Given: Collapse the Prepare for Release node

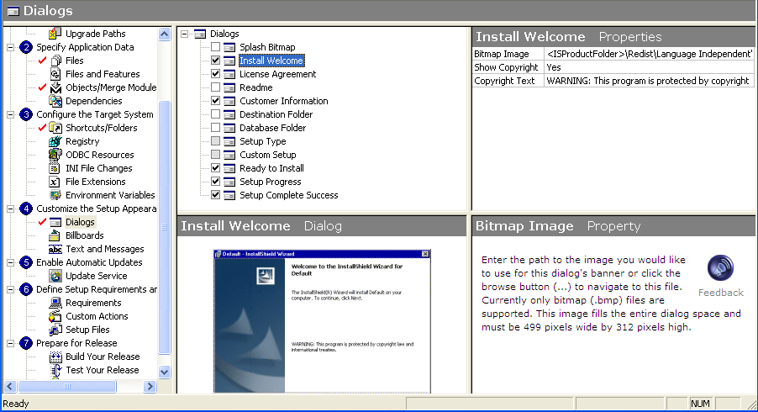Looking at the screenshot, I should (11, 343).
